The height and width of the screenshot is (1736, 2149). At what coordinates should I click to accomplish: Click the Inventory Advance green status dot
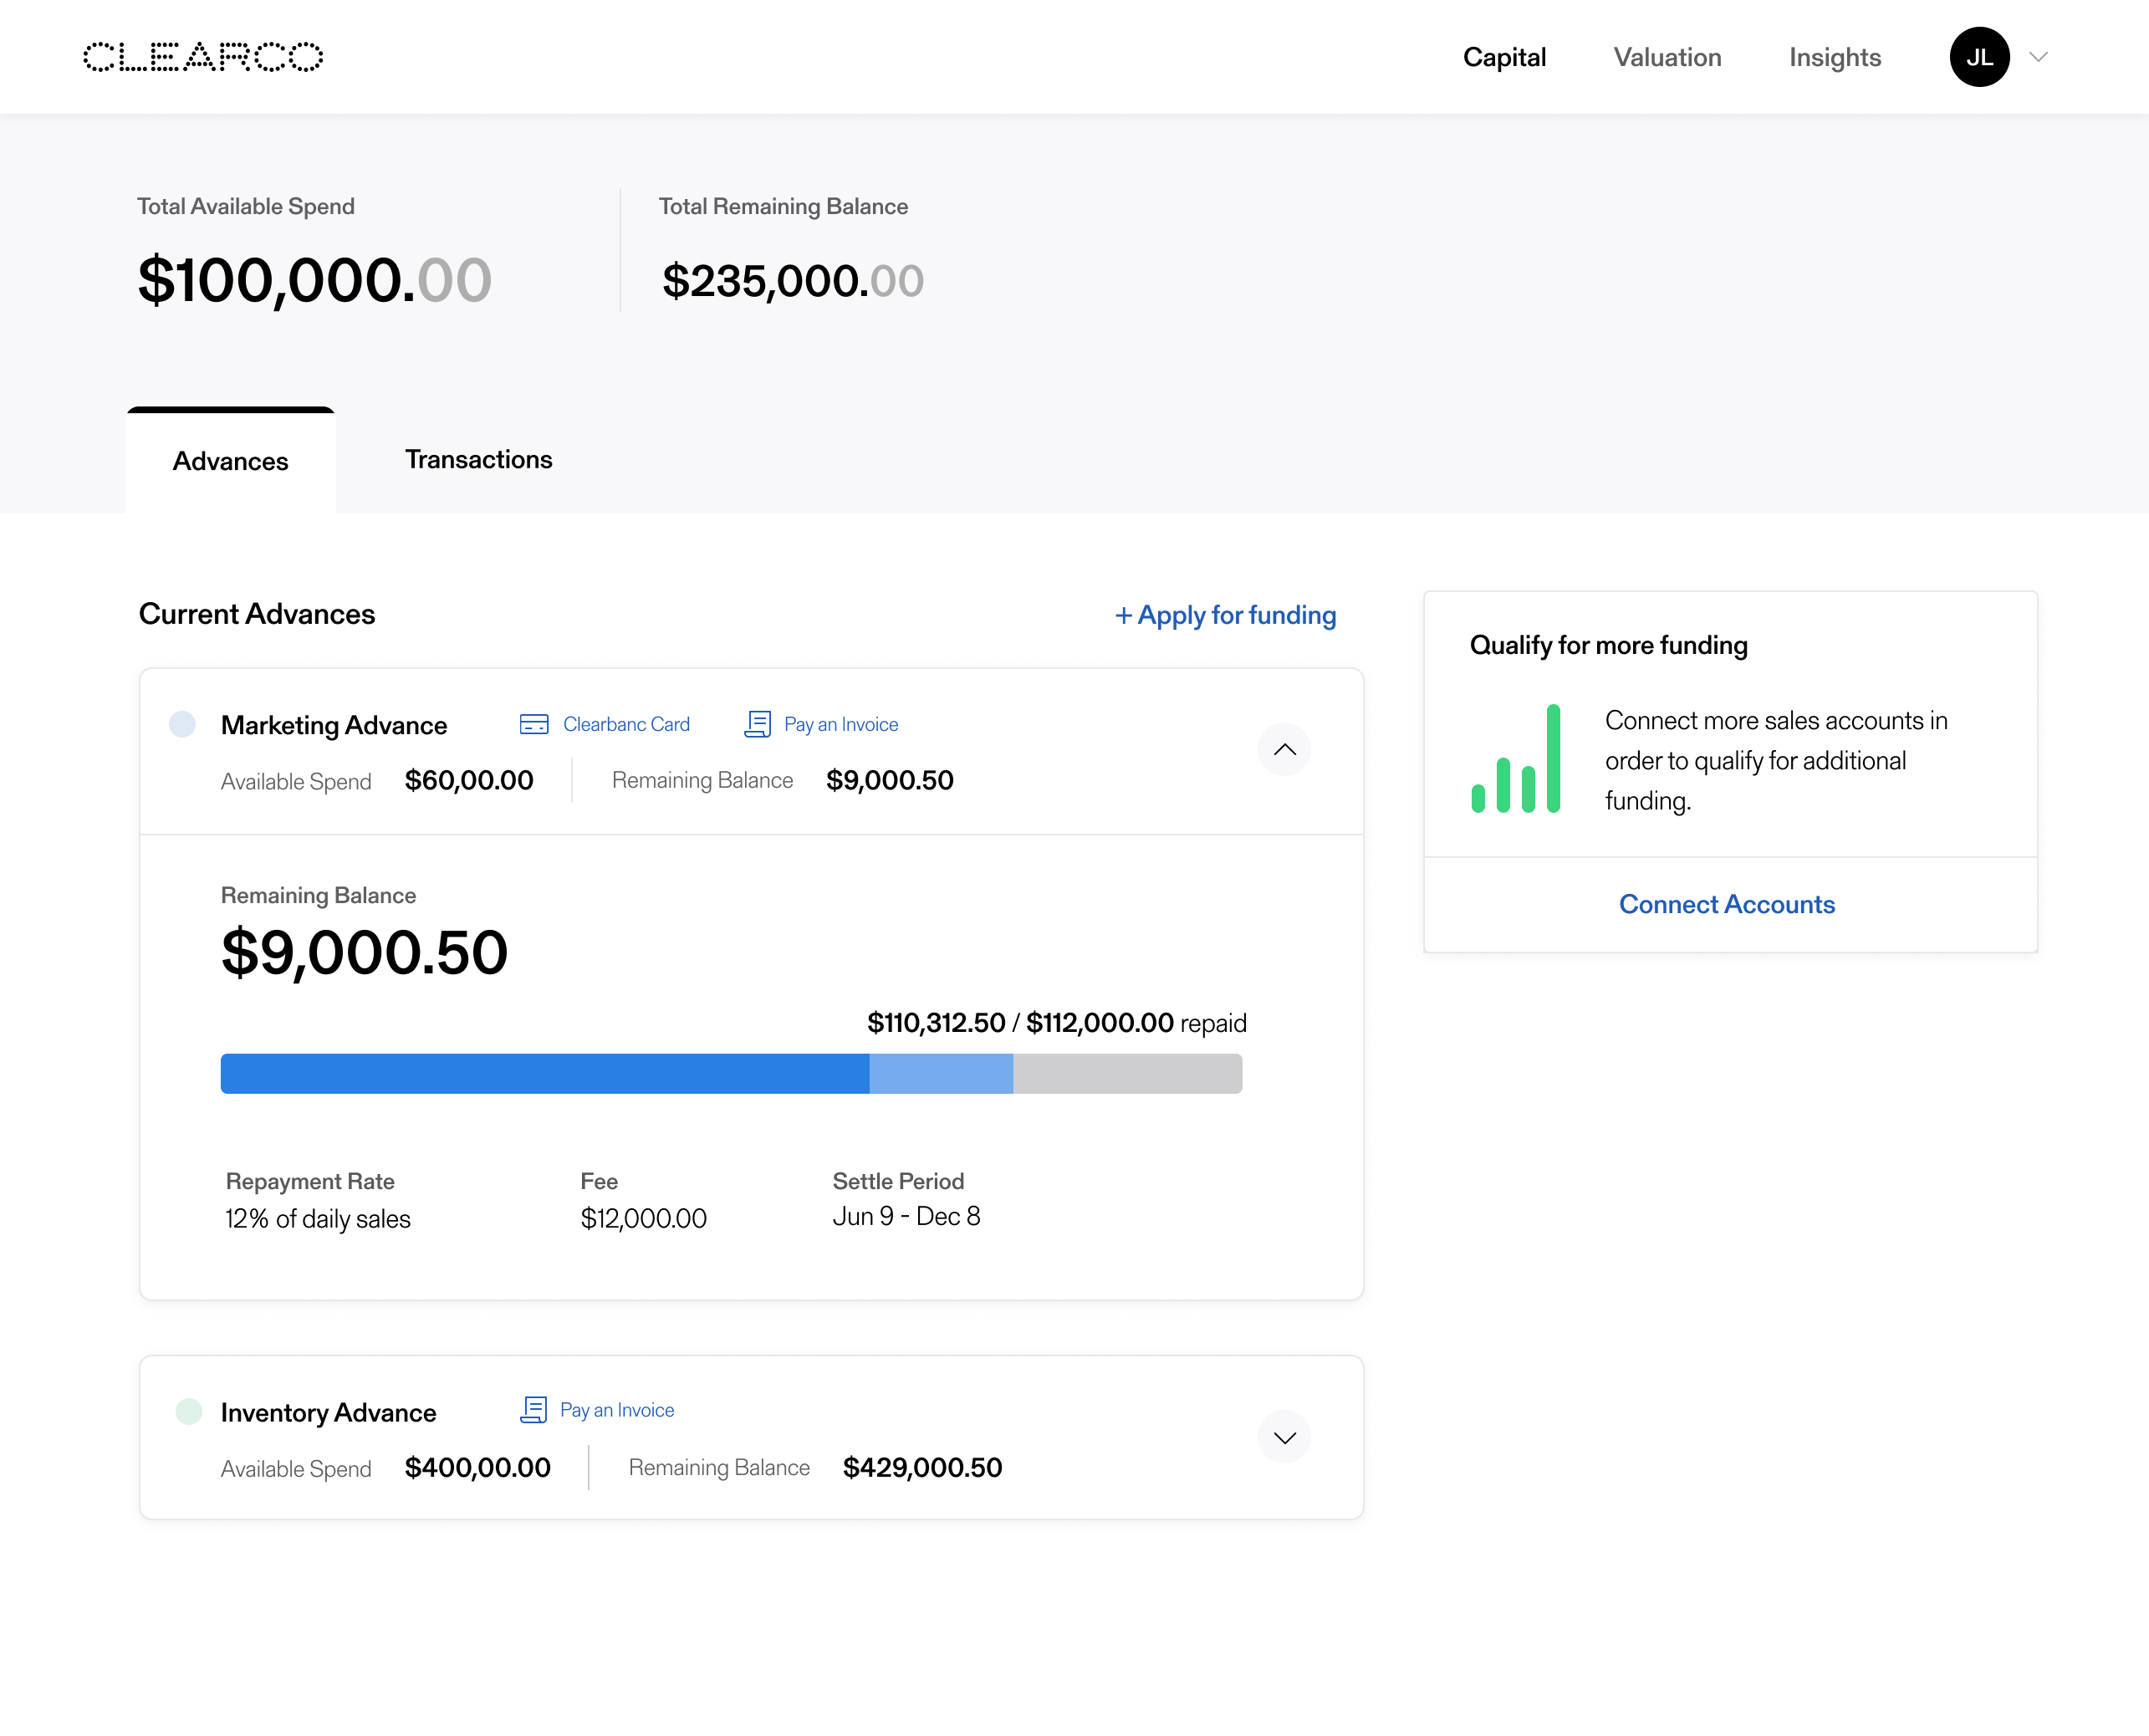[x=189, y=1411]
